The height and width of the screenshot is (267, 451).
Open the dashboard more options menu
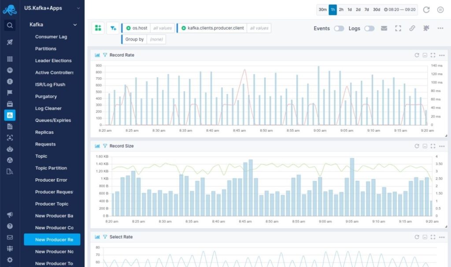tap(440, 28)
